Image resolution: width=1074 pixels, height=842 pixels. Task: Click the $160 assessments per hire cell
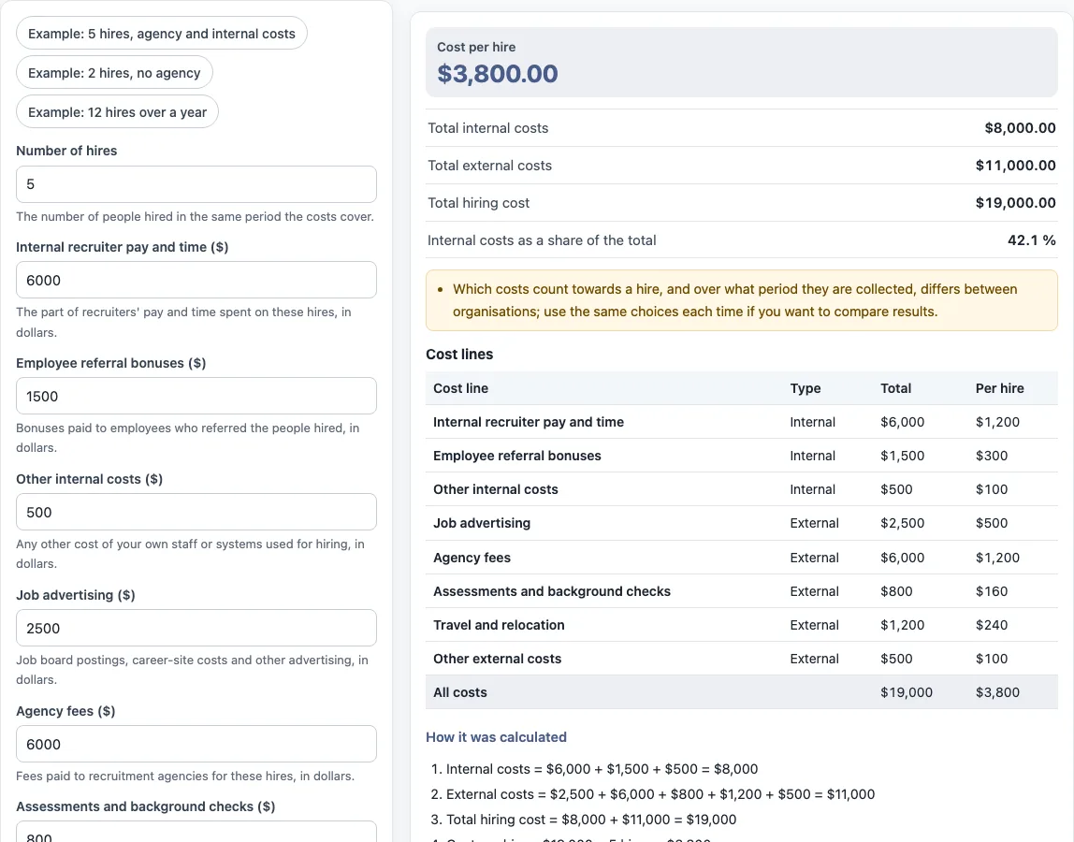pyautogui.click(x=992, y=591)
